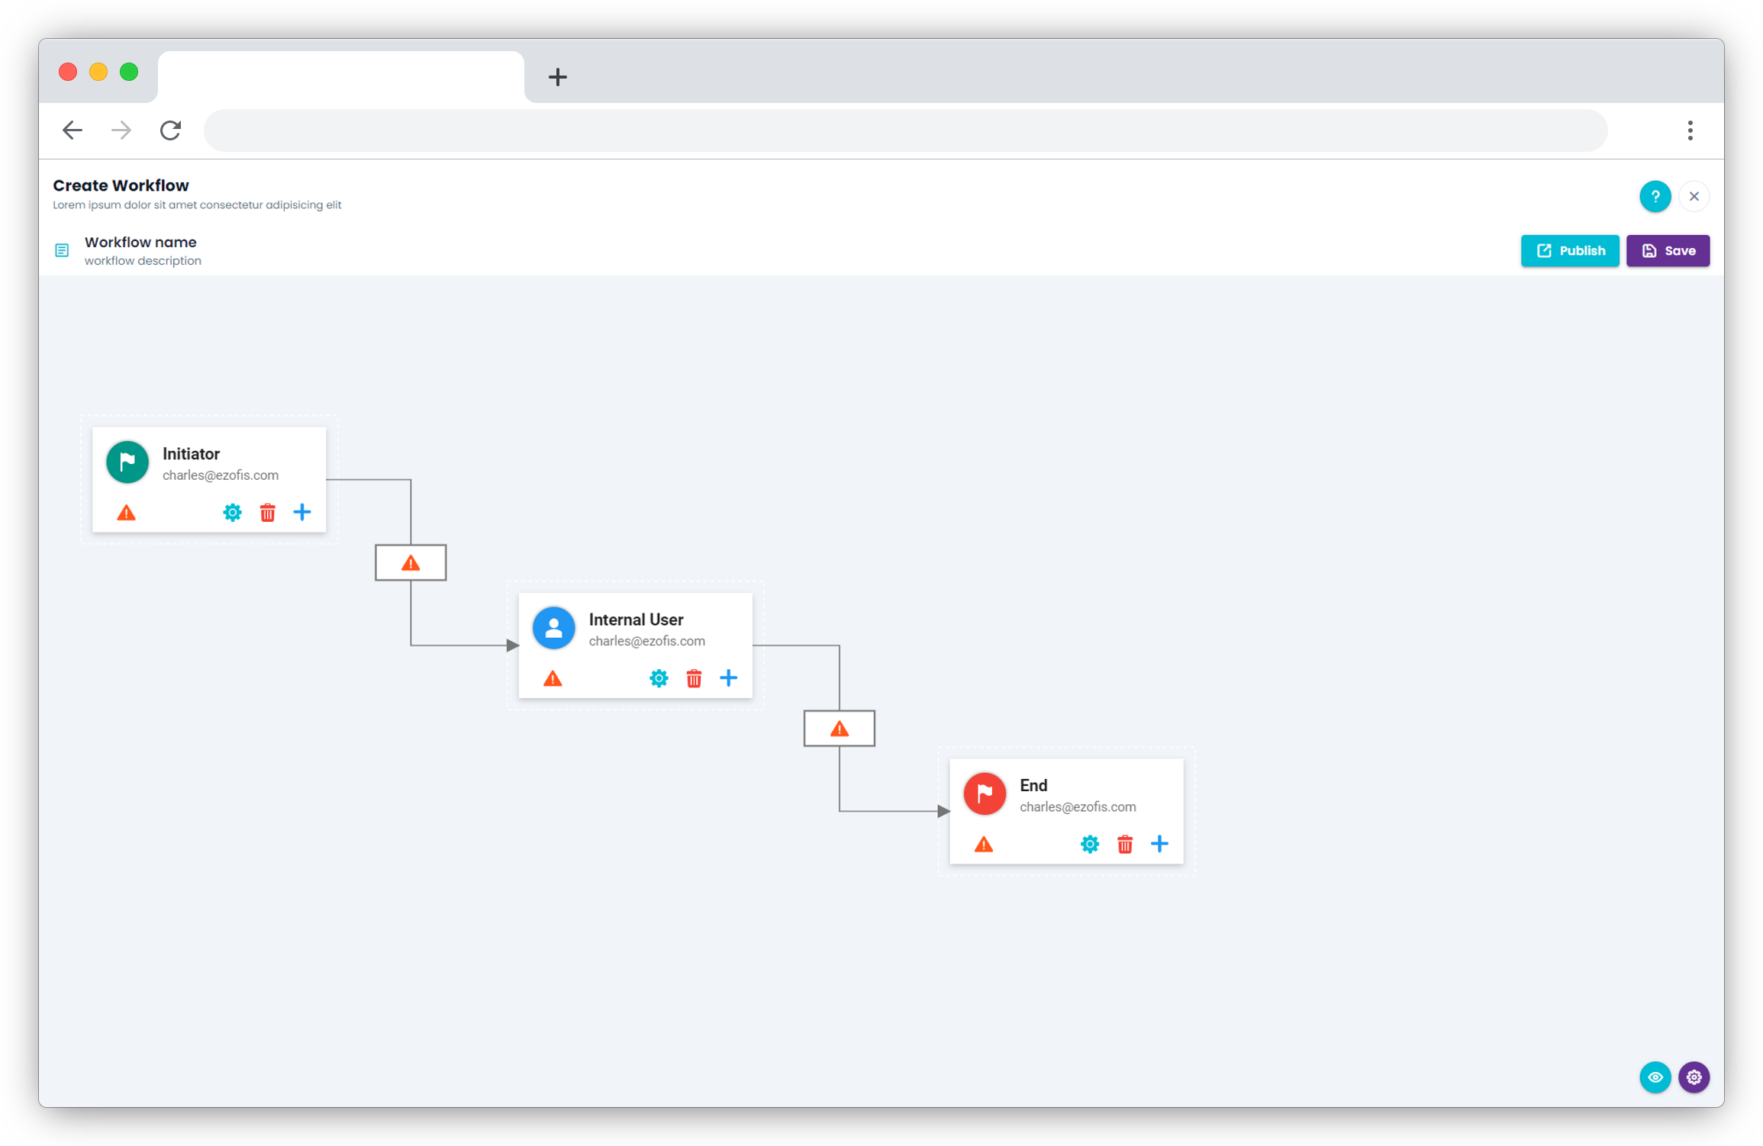Image resolution: width=1763 pixels, height=1146 pixels.
Task: Click plus icon on End node
Action: (x=1159, y=844)
